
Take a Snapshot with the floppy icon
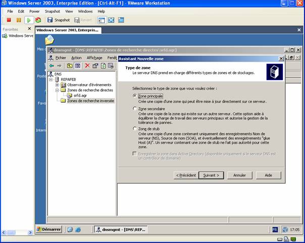click(50, 20)
